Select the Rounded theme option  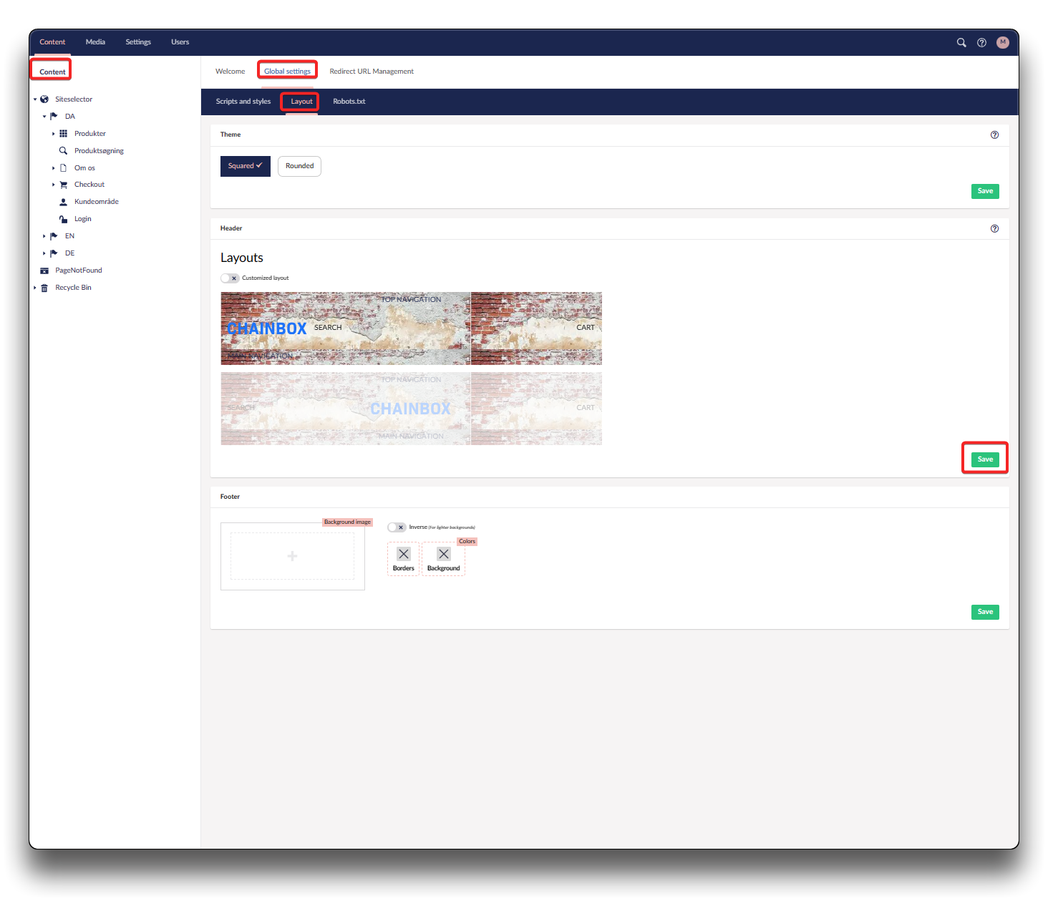[299, 166]
